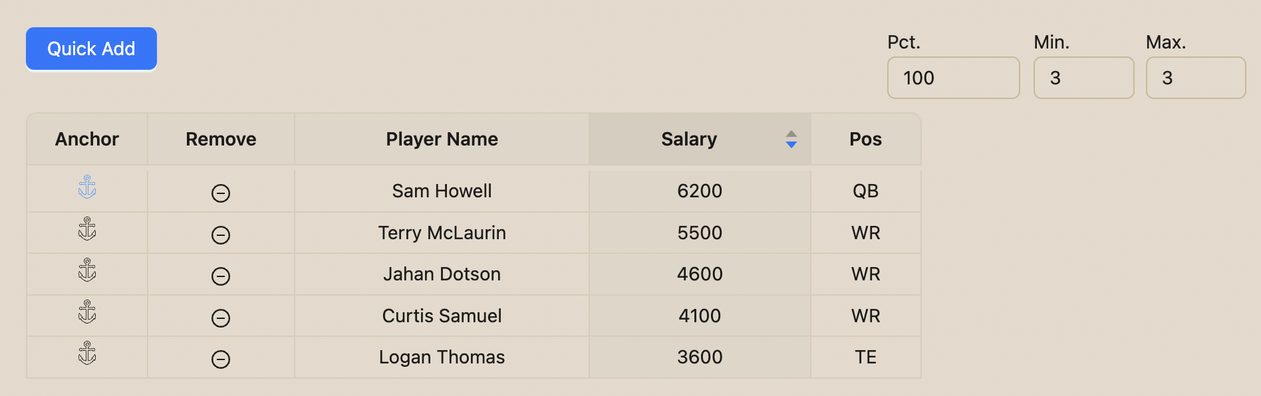The height and width of the screenshot is (396, 1261).
Task: Click the remove icon for Jahan Dotson
Action: tap(221, 276)
